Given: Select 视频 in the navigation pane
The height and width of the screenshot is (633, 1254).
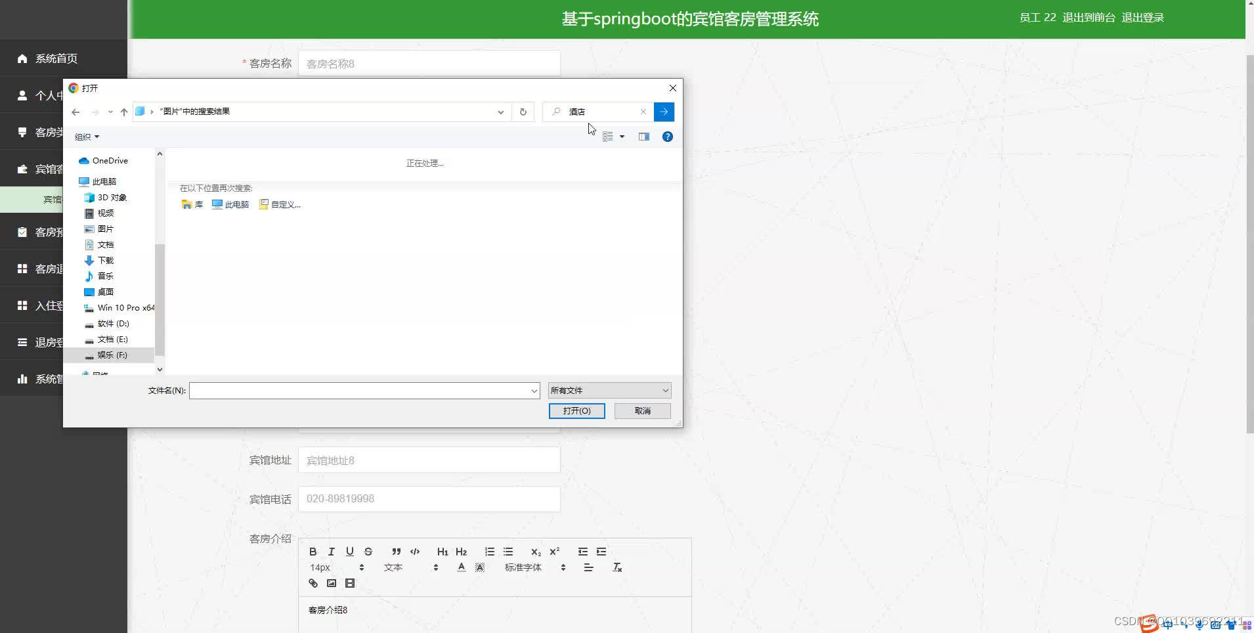Looking at the screenshot, I should (99, 213).
